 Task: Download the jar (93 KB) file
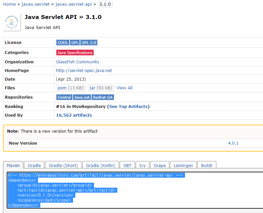pyautogui.click(x=101, y=88)
